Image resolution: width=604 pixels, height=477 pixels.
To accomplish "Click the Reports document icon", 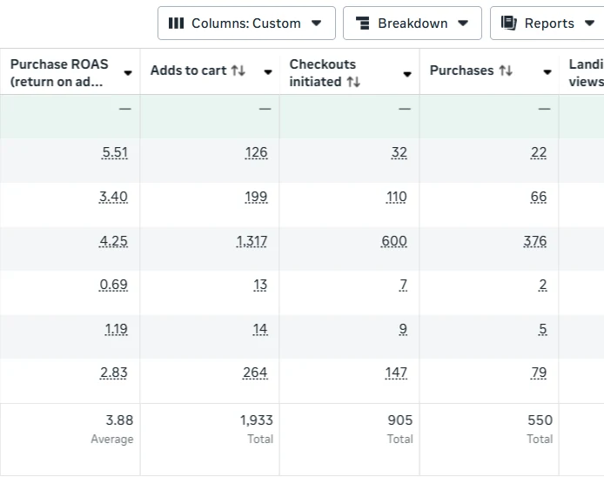I will [x=509, y=24].
